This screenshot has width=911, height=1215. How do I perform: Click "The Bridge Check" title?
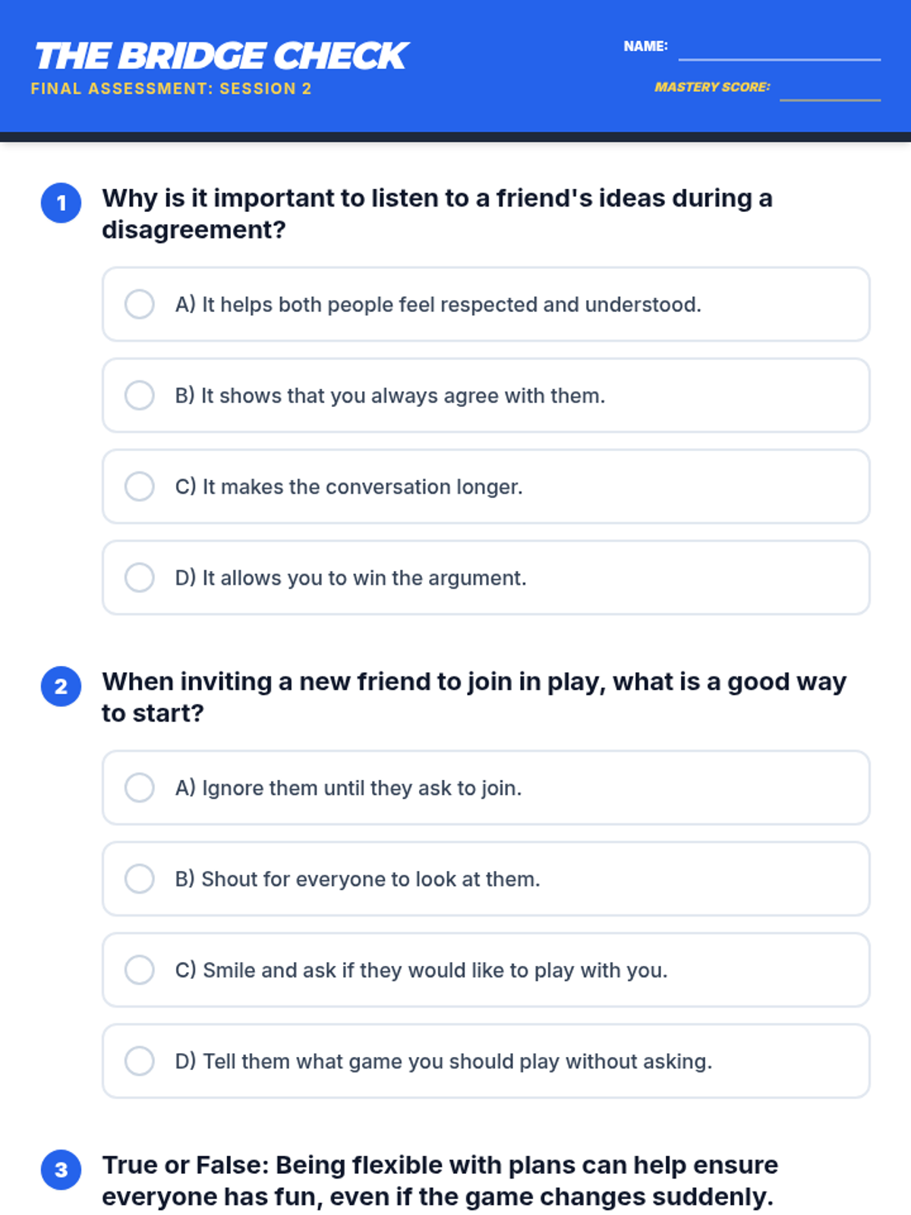point(221,56)
